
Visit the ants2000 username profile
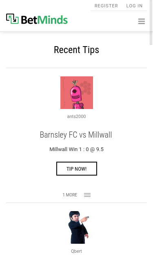77,116
